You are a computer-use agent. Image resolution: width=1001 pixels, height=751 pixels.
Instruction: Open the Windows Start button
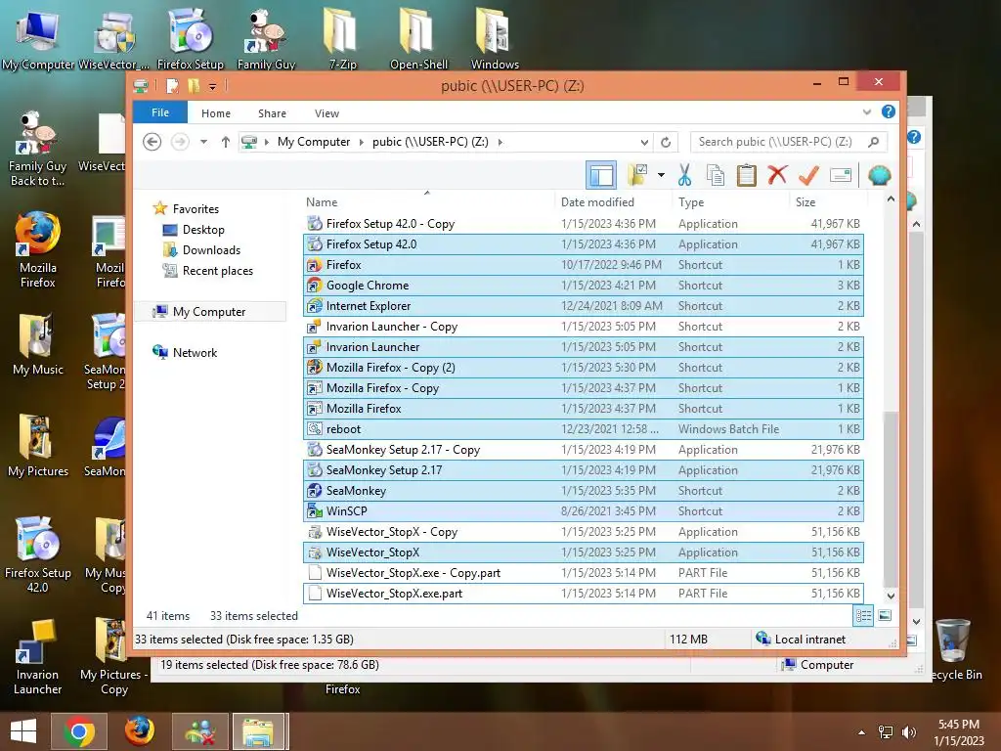pos(23,731)
